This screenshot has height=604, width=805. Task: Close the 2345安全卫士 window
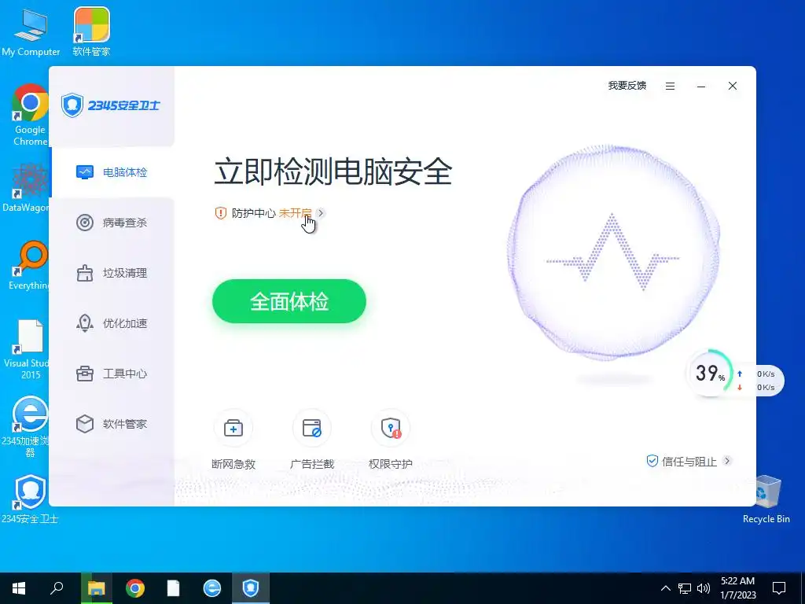pyautogui.click(x=733, y=87)
